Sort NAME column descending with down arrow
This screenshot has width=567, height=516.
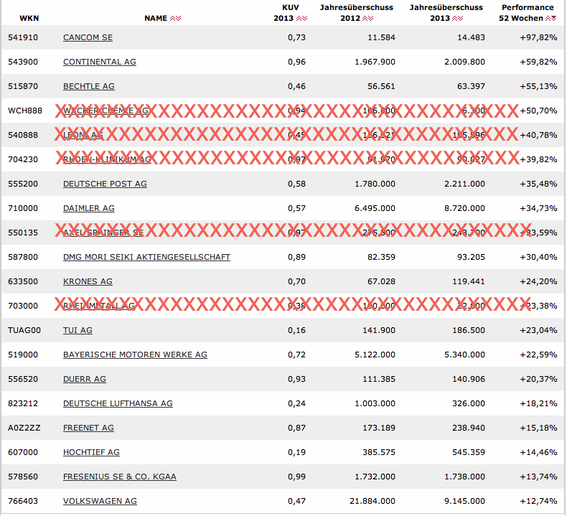(178, 19)
